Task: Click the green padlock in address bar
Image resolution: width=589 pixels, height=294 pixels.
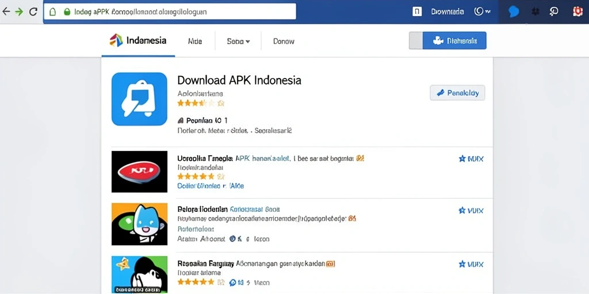Action: pos(67,11)
